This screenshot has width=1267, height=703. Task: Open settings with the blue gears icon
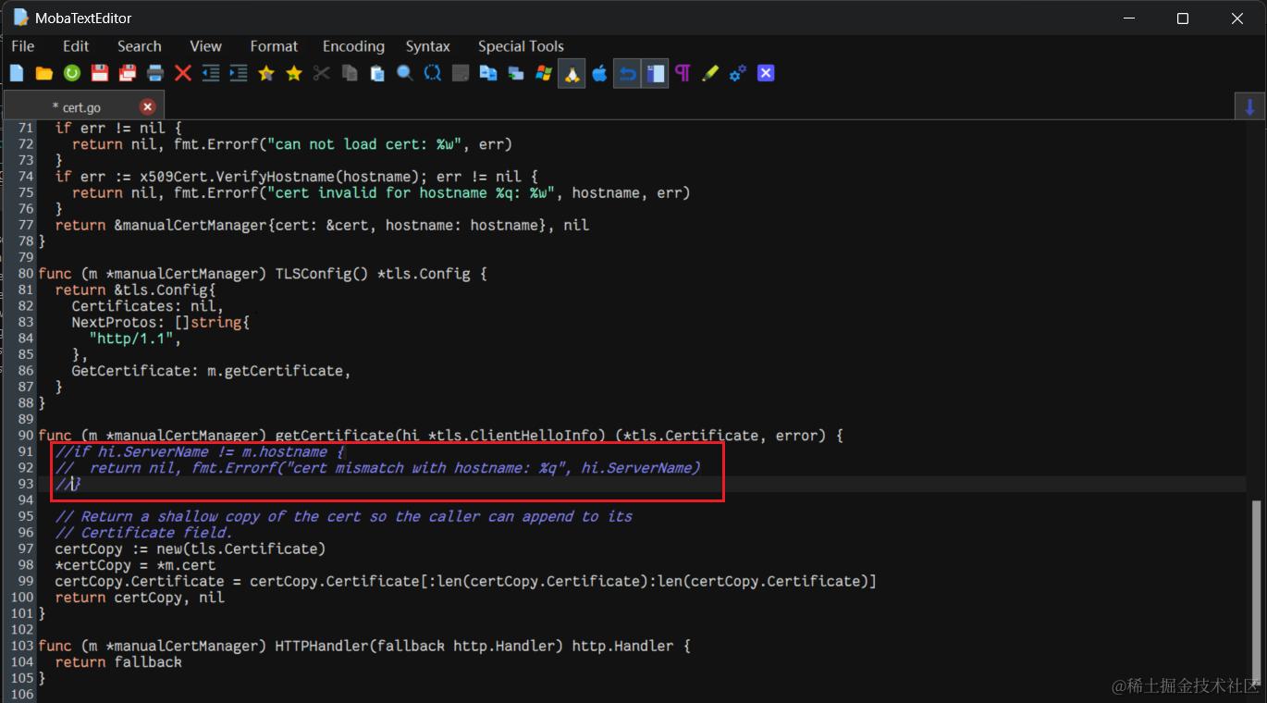pyautogui.click(x=738, y=73)
